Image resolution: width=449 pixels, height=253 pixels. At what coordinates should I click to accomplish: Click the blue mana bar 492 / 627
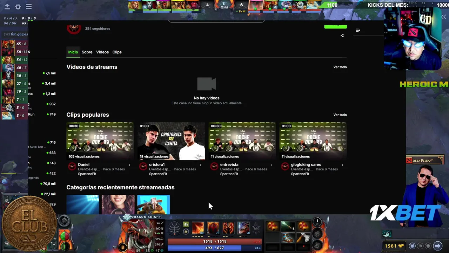(215, 248)
